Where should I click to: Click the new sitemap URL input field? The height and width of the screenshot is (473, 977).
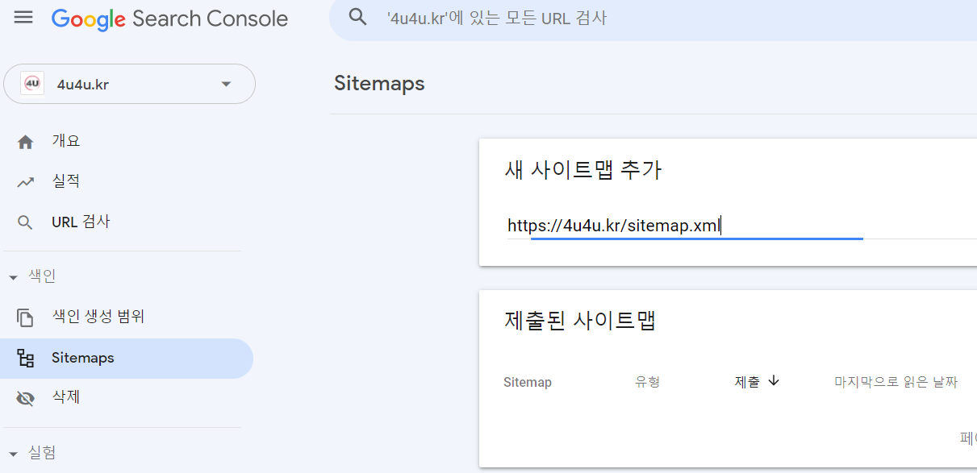(694, 226)
